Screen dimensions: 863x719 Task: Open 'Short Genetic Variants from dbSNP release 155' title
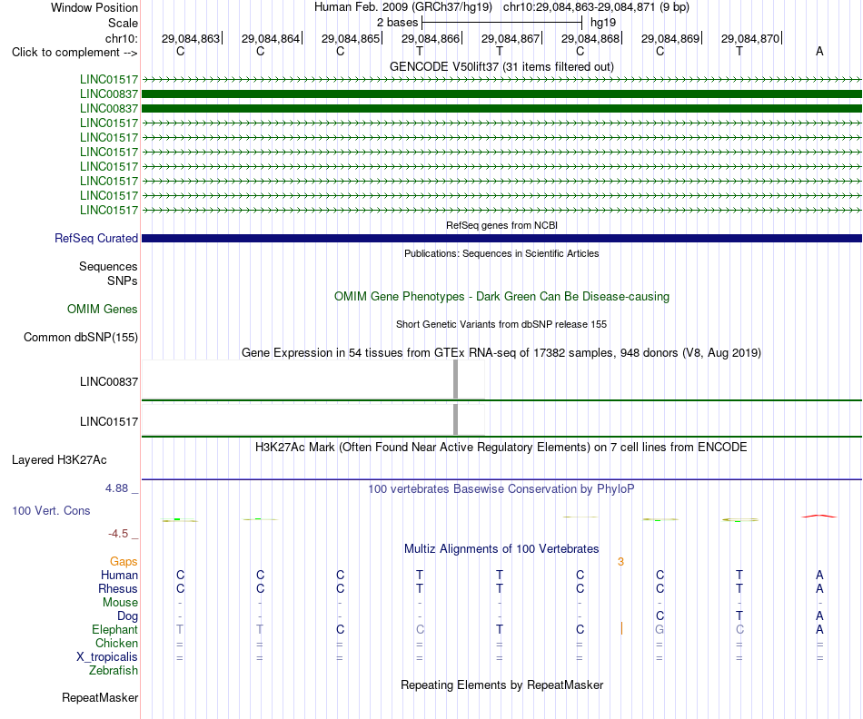[x=501, y=325]
